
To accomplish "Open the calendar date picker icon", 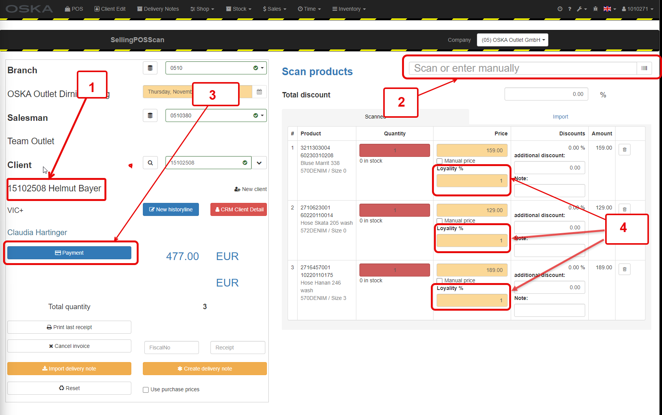I will [259, 92].
